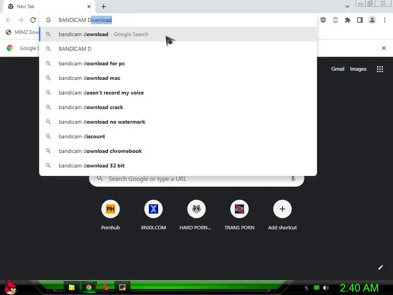Open the Extensions puzzle piece menu
393x295 pixels.
click(x=348, y=20)
